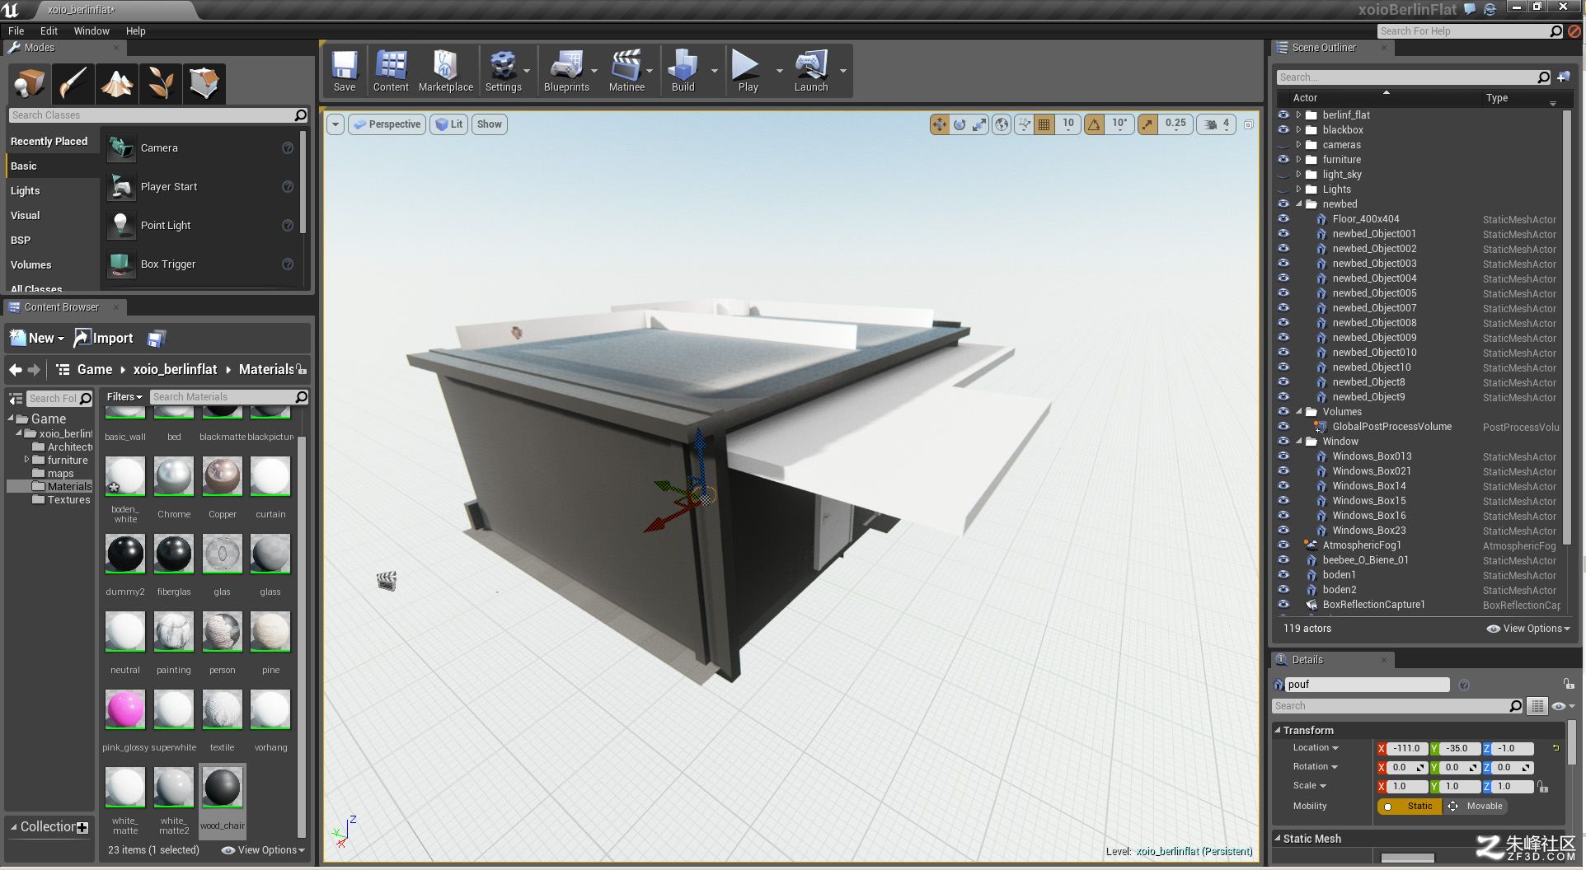
Task: Click the Show button in viewport
Action: pos(489,124)
